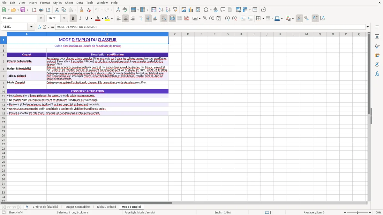Insert Chart icon in toolbar
This screenshot has width=383, height=215.
[191, 10]
